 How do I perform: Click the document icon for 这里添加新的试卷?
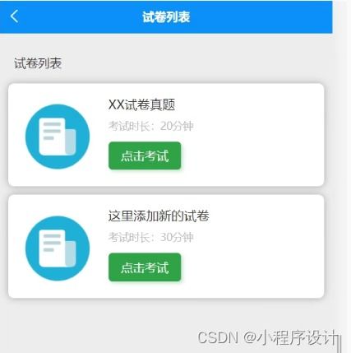point(58,248)
